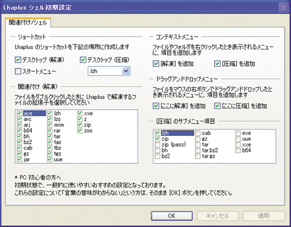Click the OK button
The height and width of the screenshot is (227, 291).
[x=172, y=216]
